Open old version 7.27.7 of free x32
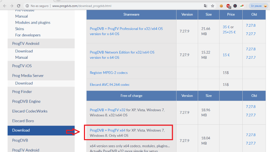The height and width of the screenshot is (152, 270). [251, 115]
